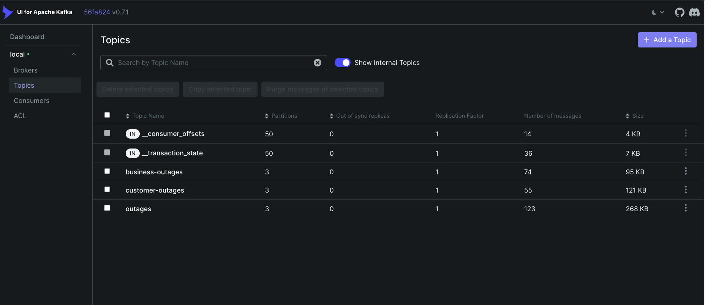Check the select-all topics checkbox
Viewport: 705px width, 305px height.
[107, 115]
